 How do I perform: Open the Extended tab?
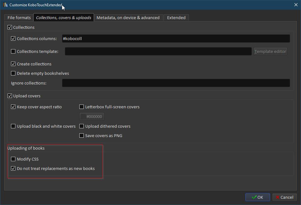pos(176,18)
